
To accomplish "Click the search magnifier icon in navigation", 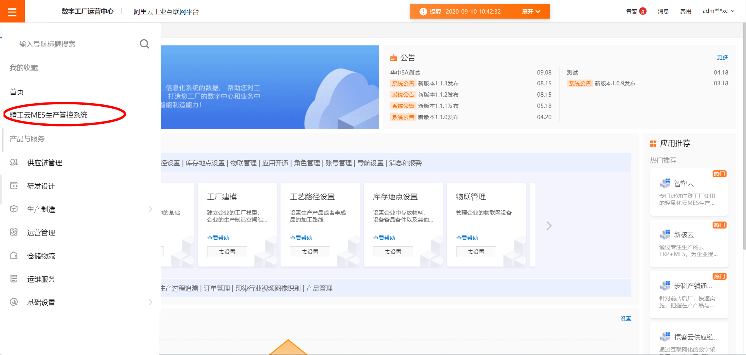I will tap(145, 44).
